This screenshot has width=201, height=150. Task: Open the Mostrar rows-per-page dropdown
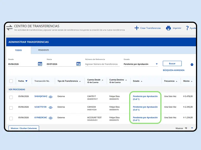[189, 128]
